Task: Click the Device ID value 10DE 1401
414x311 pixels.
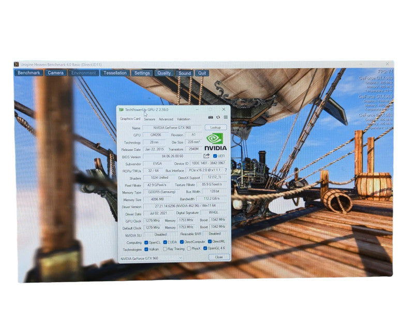Action: tap(209, 163)
